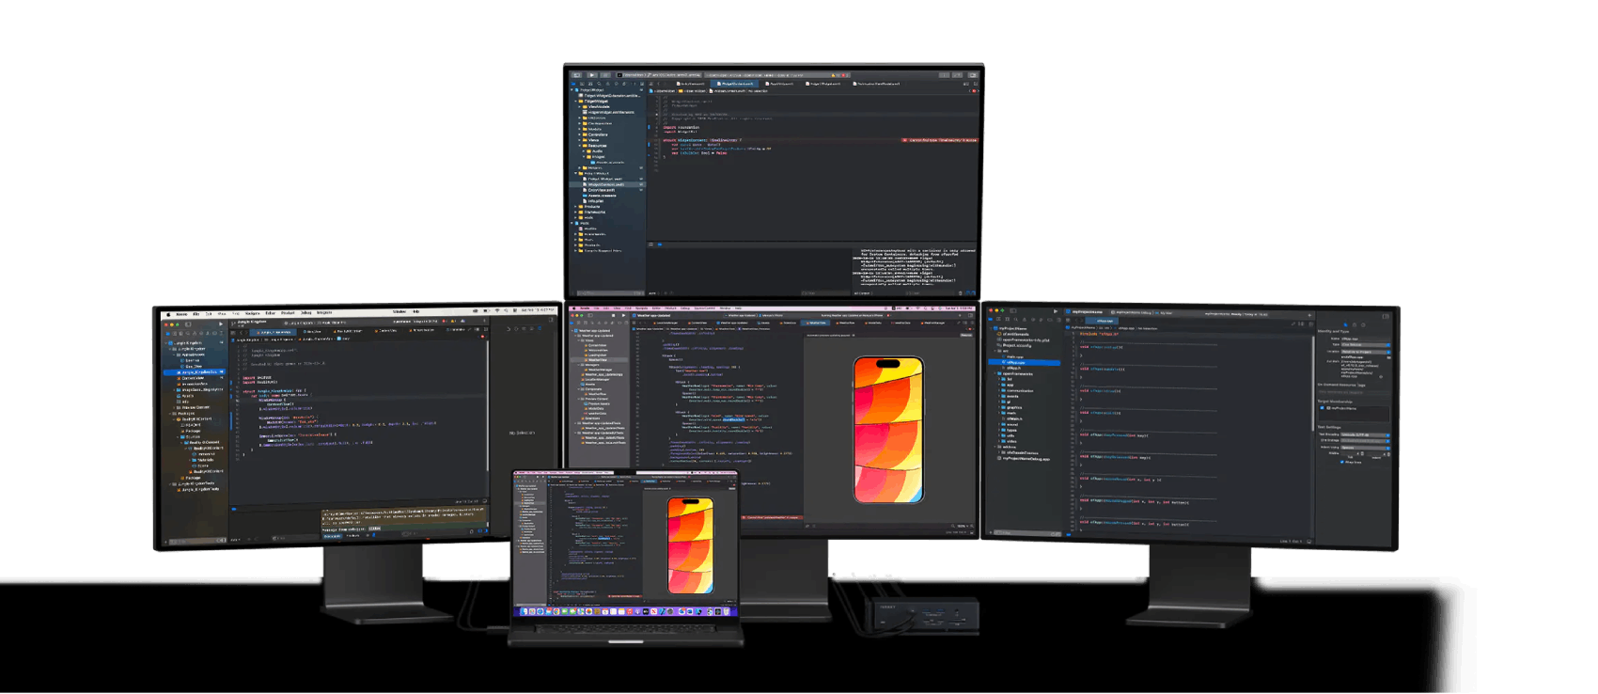Open File inspector icon in right monitor

1345,324
